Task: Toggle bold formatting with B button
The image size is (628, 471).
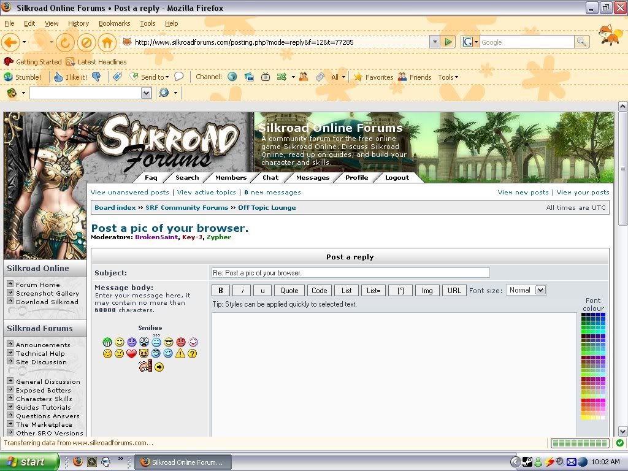Action: [221, 291]
